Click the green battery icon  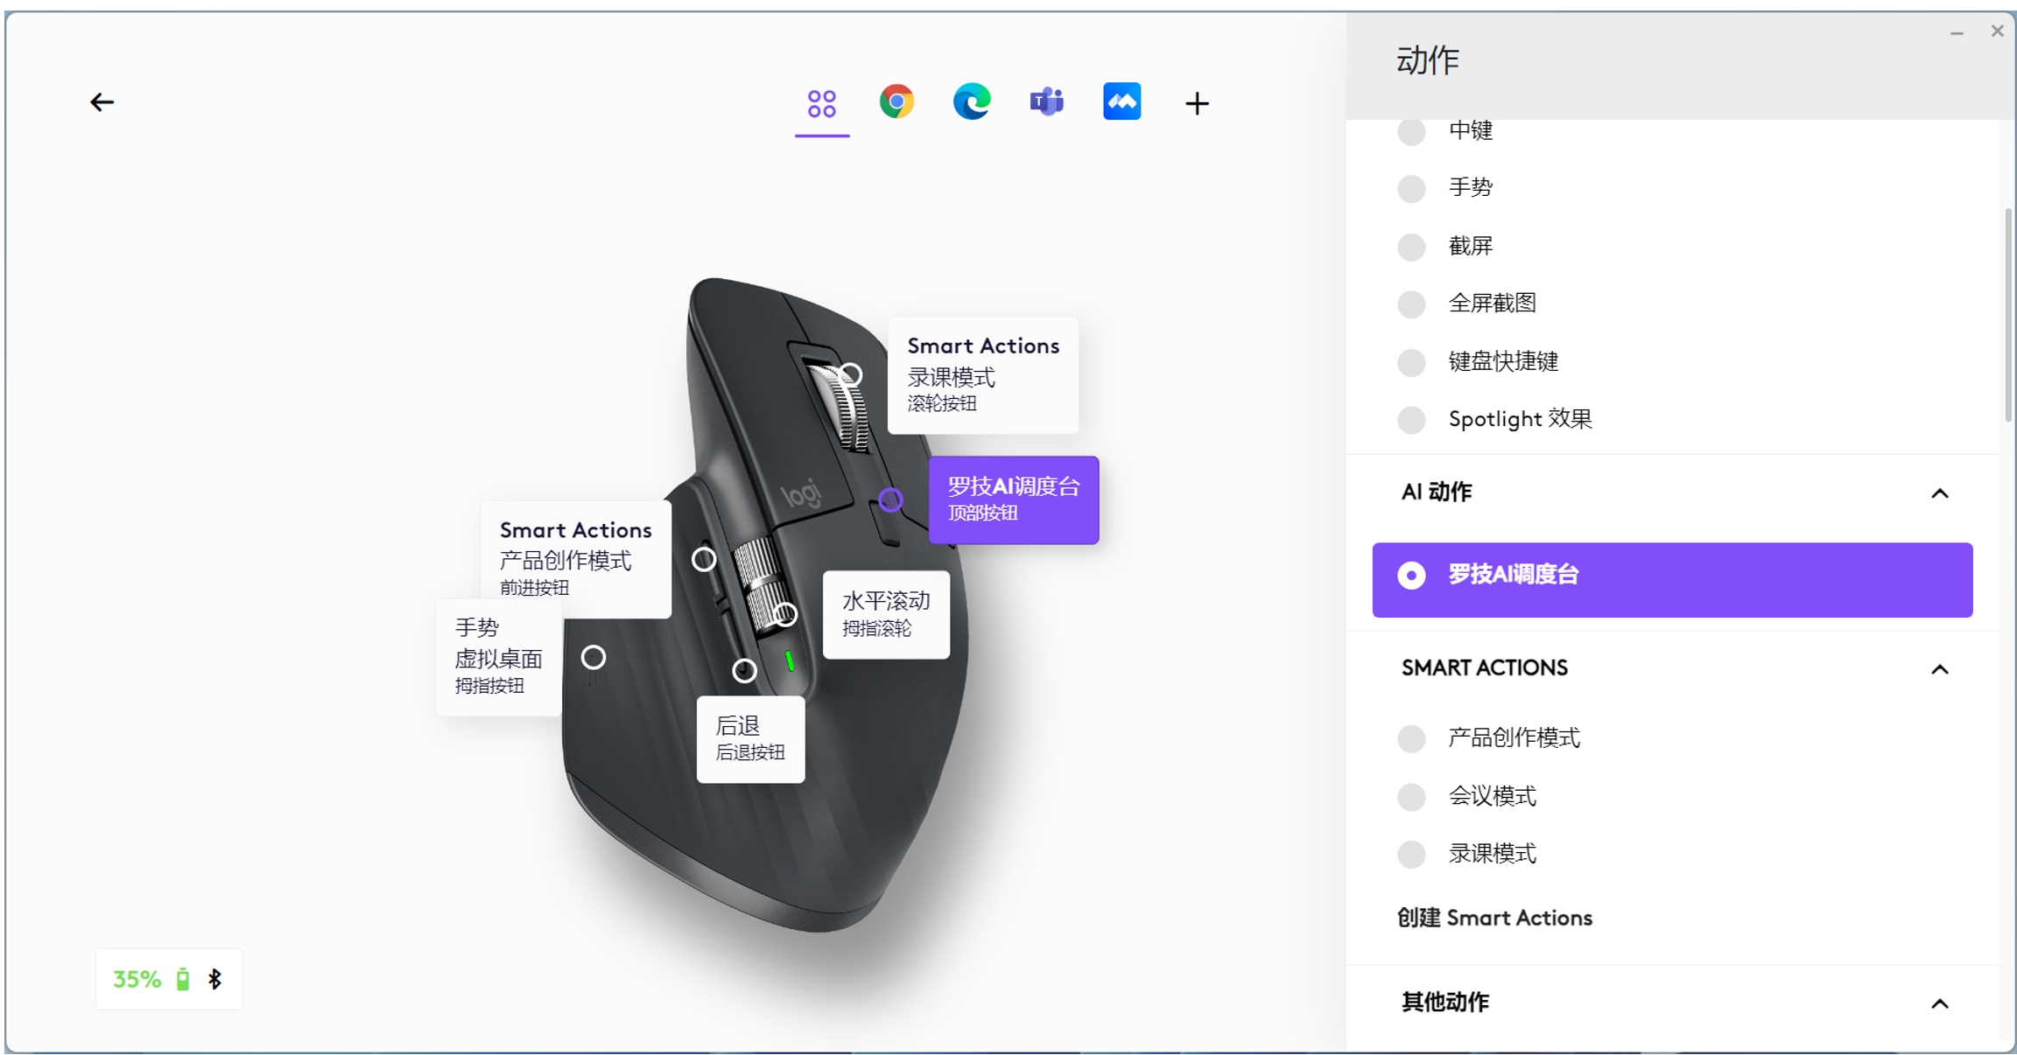[183, 979]
